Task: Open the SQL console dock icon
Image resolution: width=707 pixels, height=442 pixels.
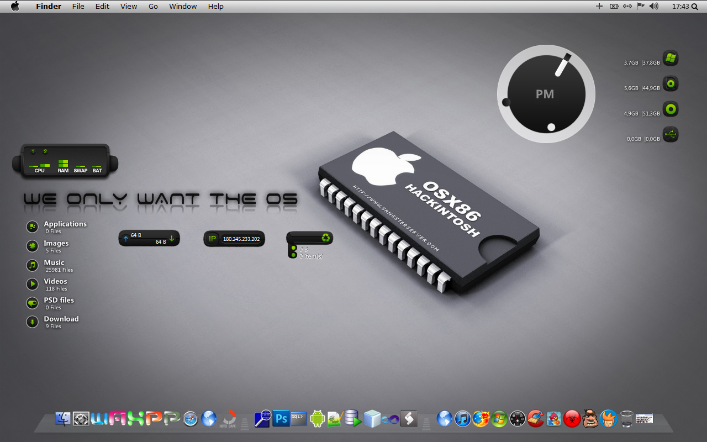Action: click(299, 418)
